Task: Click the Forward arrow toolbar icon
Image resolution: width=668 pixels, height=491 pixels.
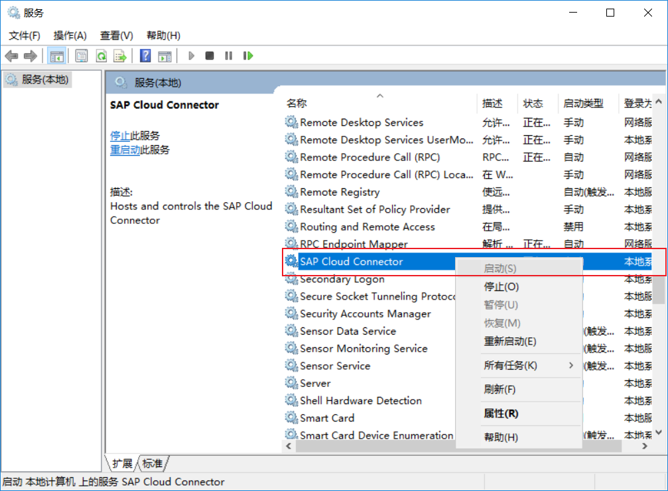Action: coord(31,56)
